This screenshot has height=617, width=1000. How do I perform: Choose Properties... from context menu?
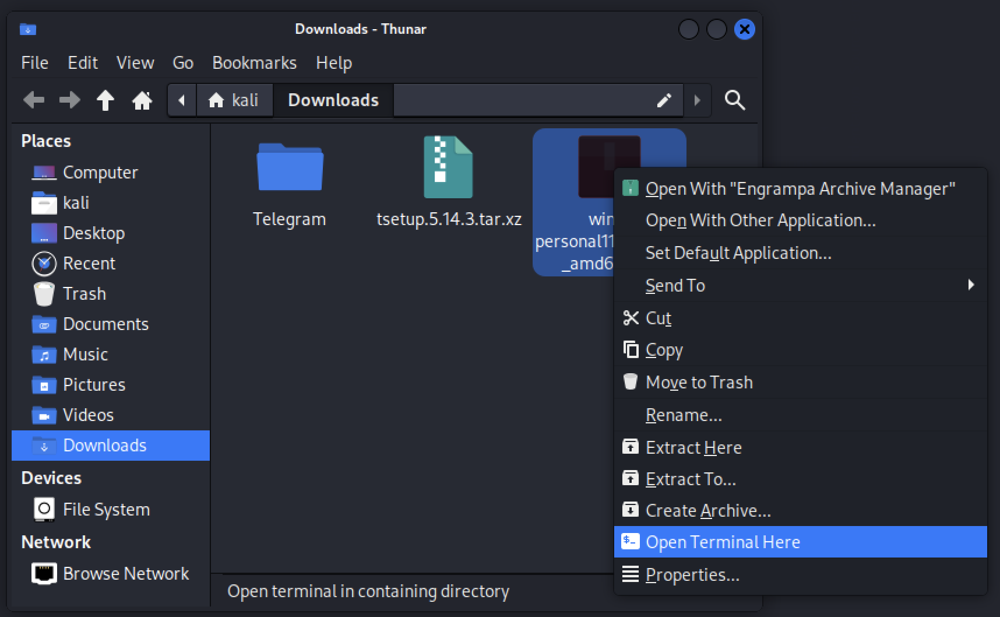coord(801,575)
